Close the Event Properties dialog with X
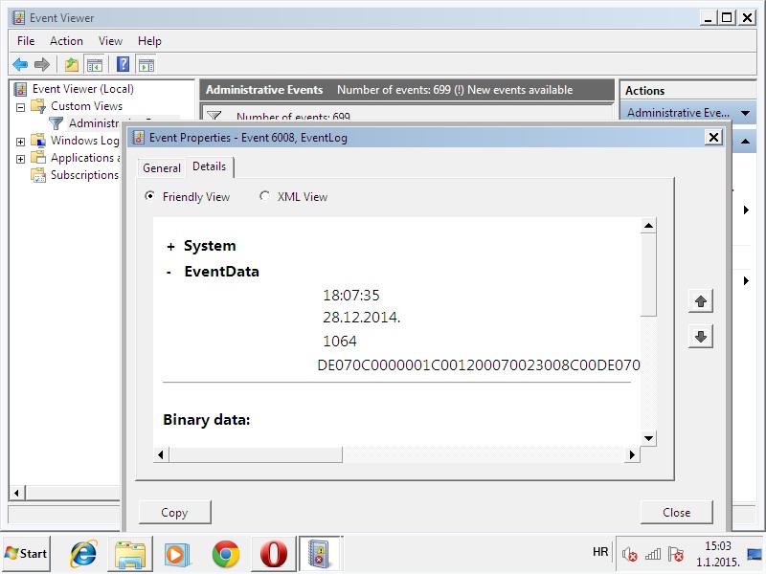 tap(713, 137)
